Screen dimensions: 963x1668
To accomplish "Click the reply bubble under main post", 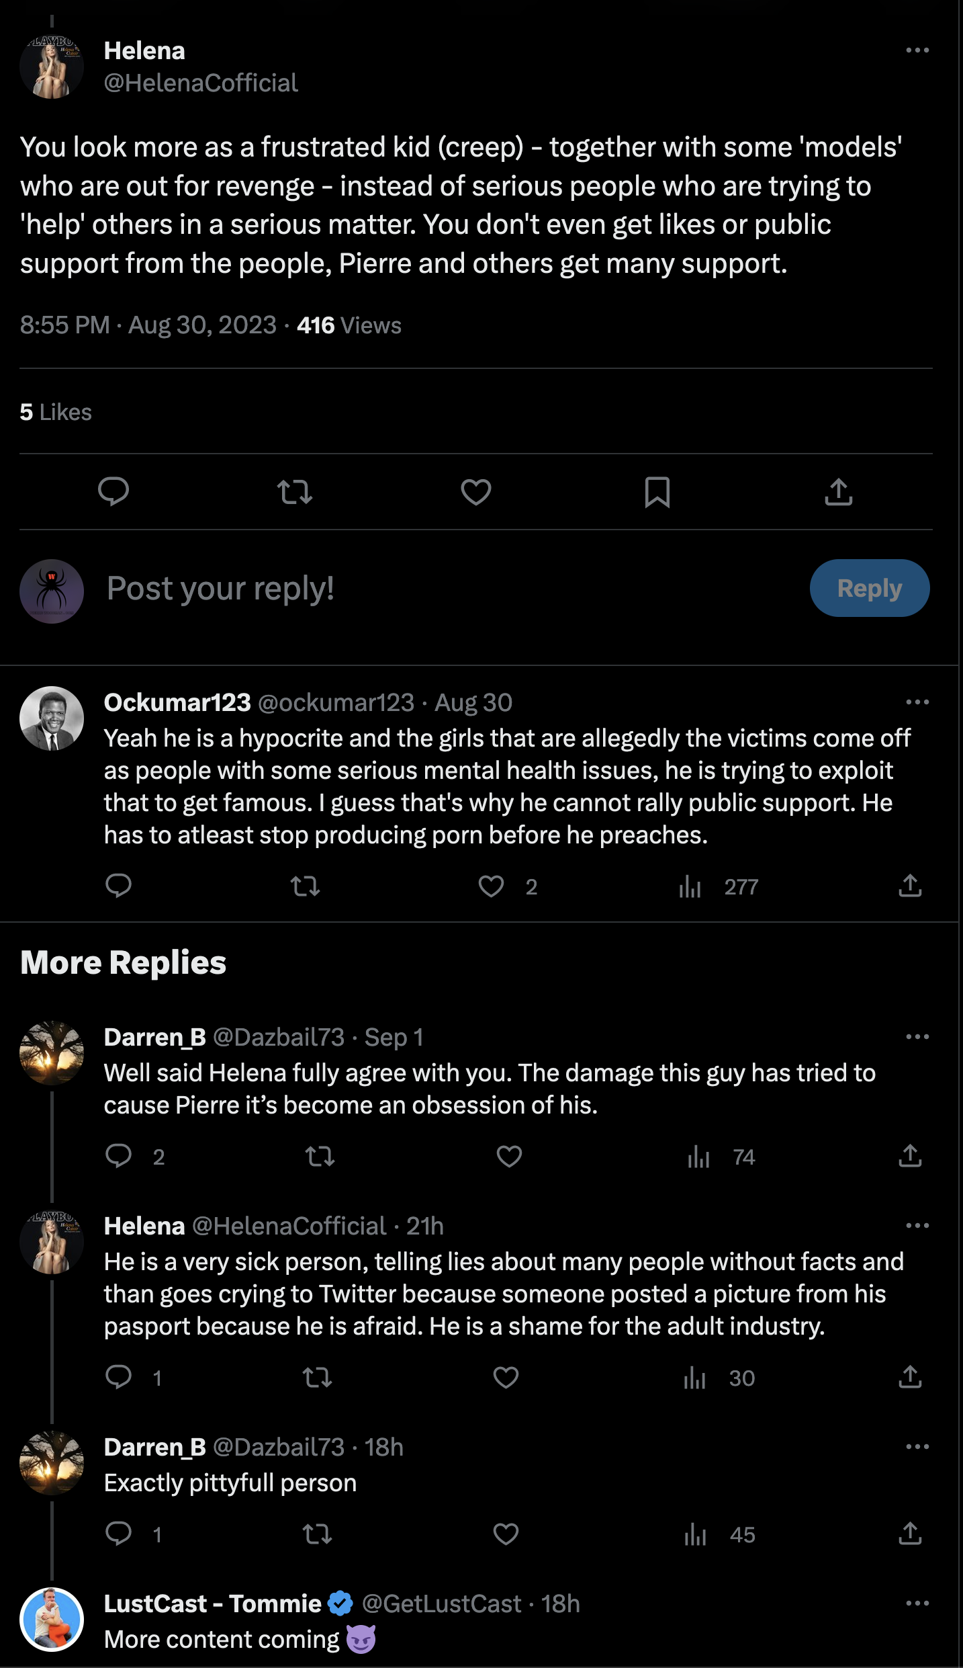I will (x=113, y=492).
